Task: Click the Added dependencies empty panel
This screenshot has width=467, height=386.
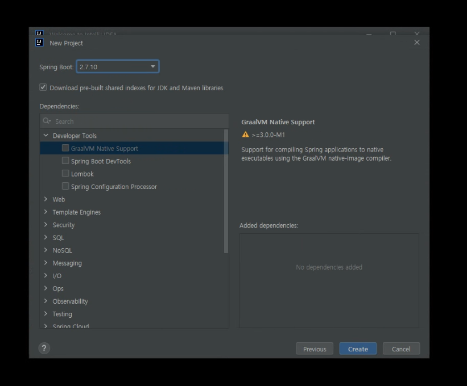Action: [329, 280]
